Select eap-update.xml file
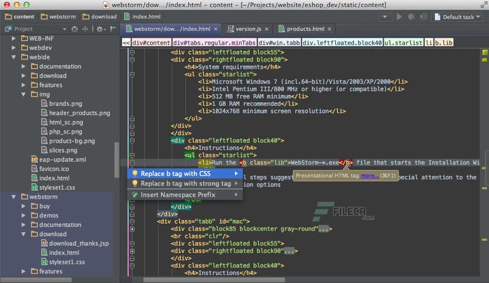This screenshot has width=489, height=283. pyautogui.click(x=58, y=160)
